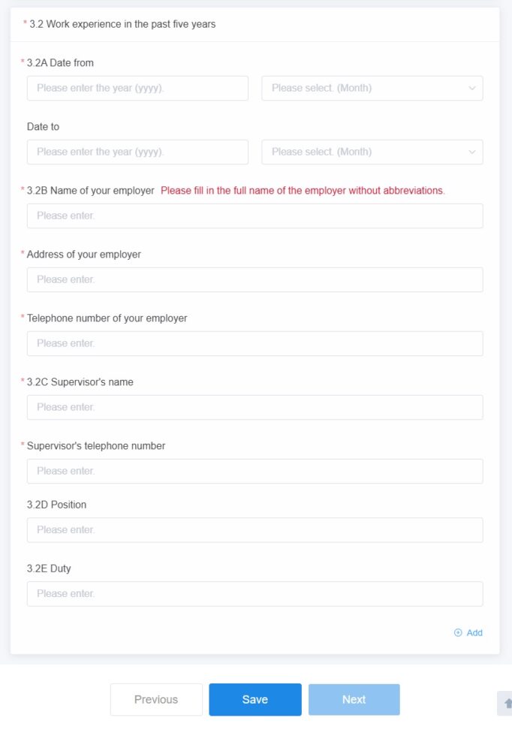The height and width of the screenshot is (751, 512).
Task: Select the Name of your employer field
Action: point(254,216)
